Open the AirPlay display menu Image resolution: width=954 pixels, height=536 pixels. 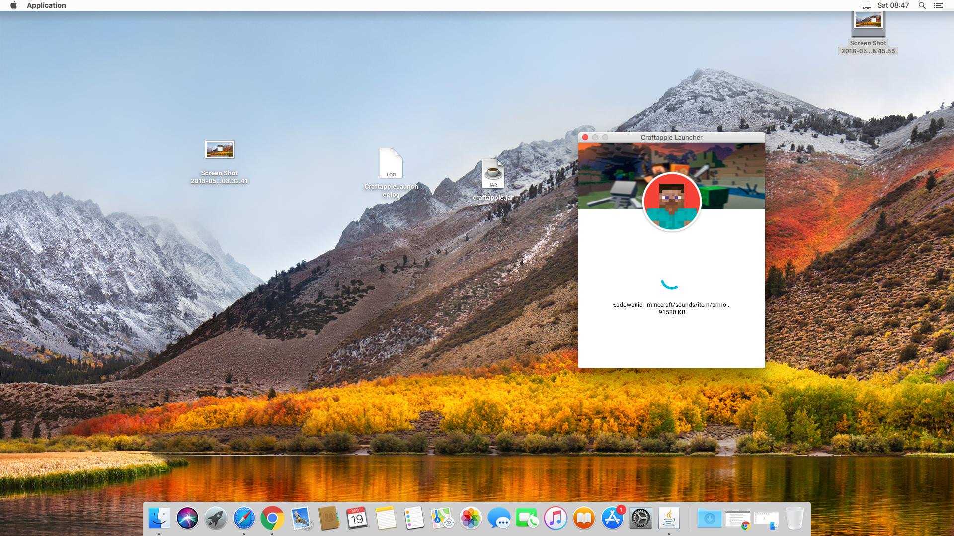[865, 5]
